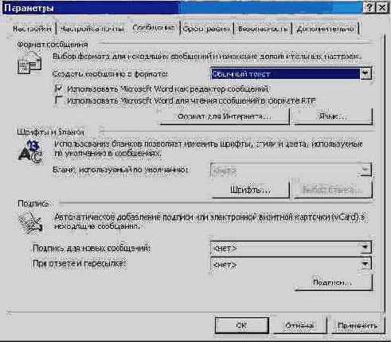This screenshot has height=342, width=391.
Task: Click the Шрифты button
Action: [250, 190]
